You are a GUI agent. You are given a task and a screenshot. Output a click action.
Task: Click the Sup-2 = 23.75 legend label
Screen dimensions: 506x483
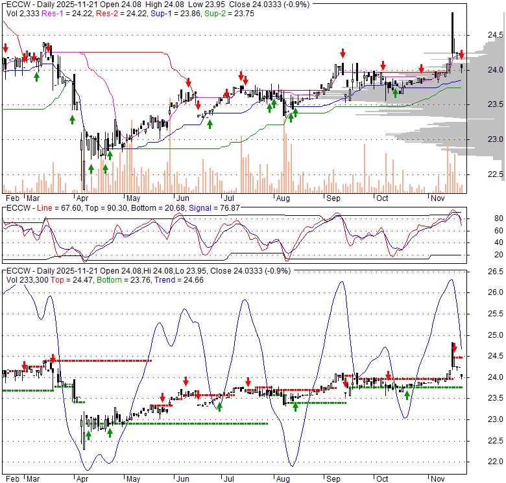pos(230,14)
